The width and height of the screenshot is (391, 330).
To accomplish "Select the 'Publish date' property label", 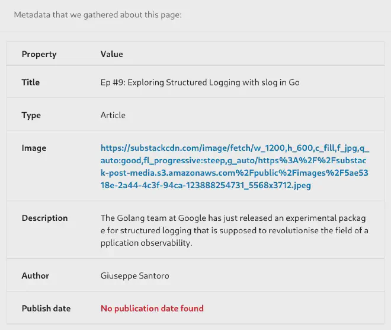I will (x=46, y=308).
